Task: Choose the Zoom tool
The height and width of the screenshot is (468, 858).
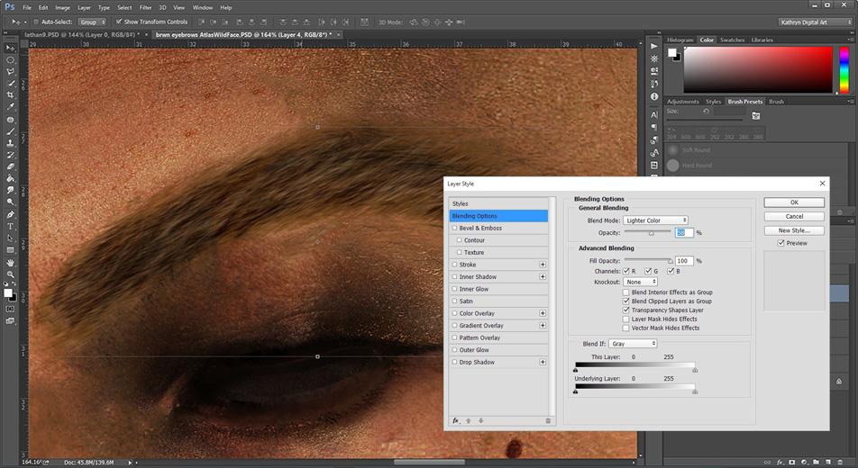Action: [11, 274]
